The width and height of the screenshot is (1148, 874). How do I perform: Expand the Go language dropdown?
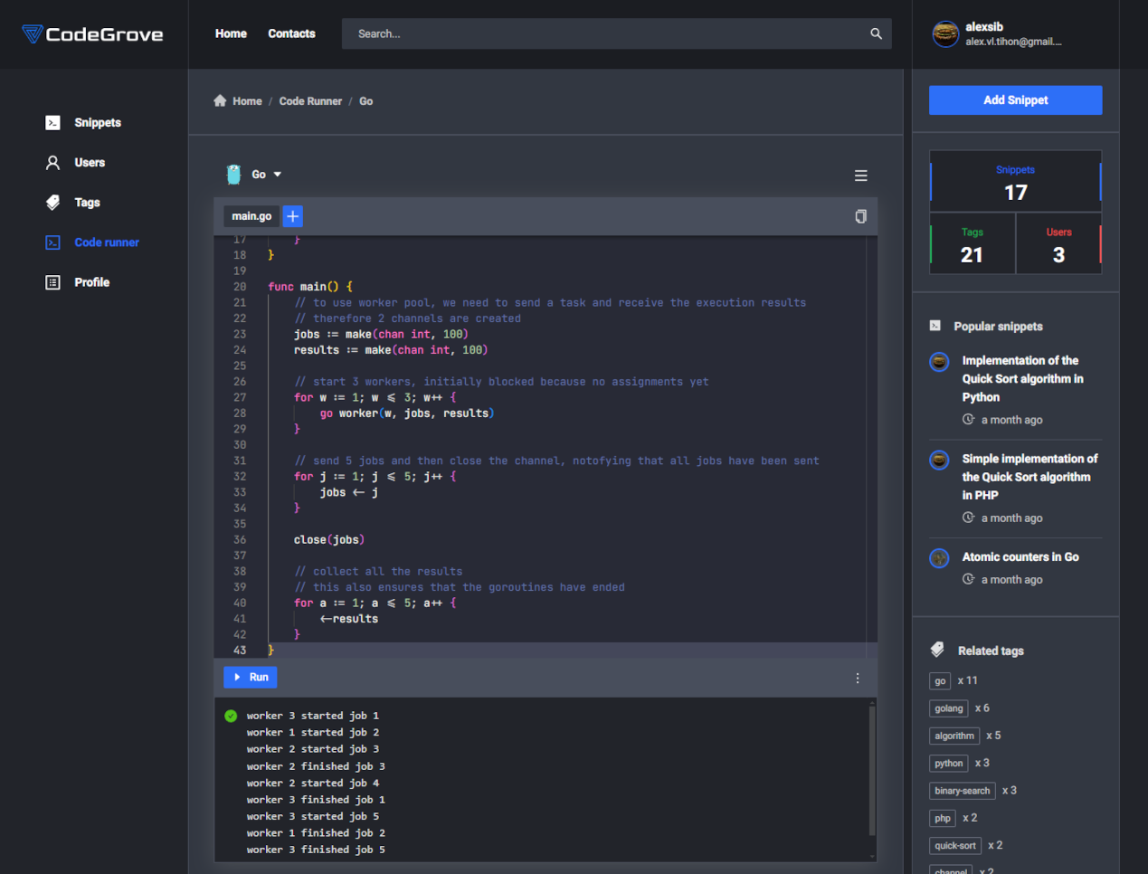tap(278, 175)
